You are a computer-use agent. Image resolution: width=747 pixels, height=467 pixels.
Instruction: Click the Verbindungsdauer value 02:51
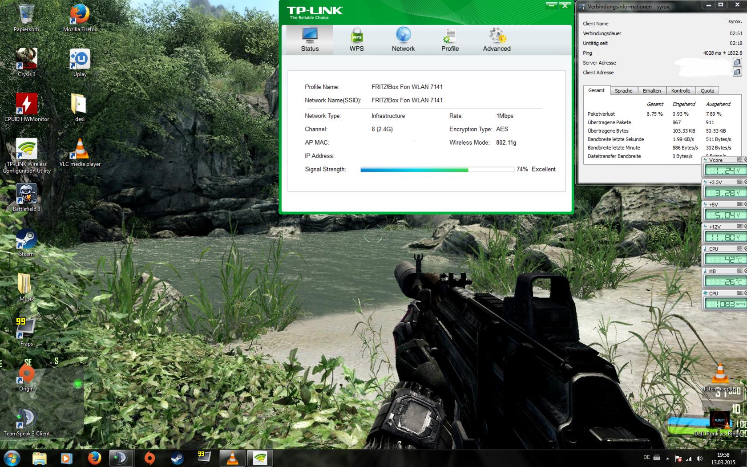[736, 33]
